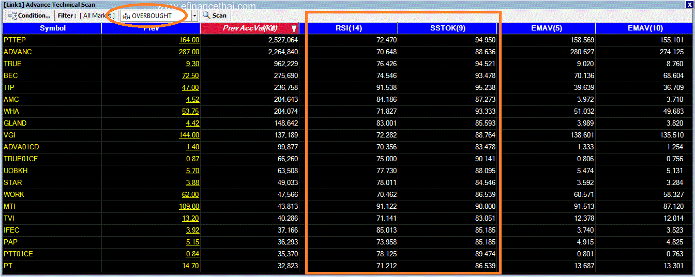Sort by the EMAV(10) column header
Screen dimensions: 695x277
[644, 28]
